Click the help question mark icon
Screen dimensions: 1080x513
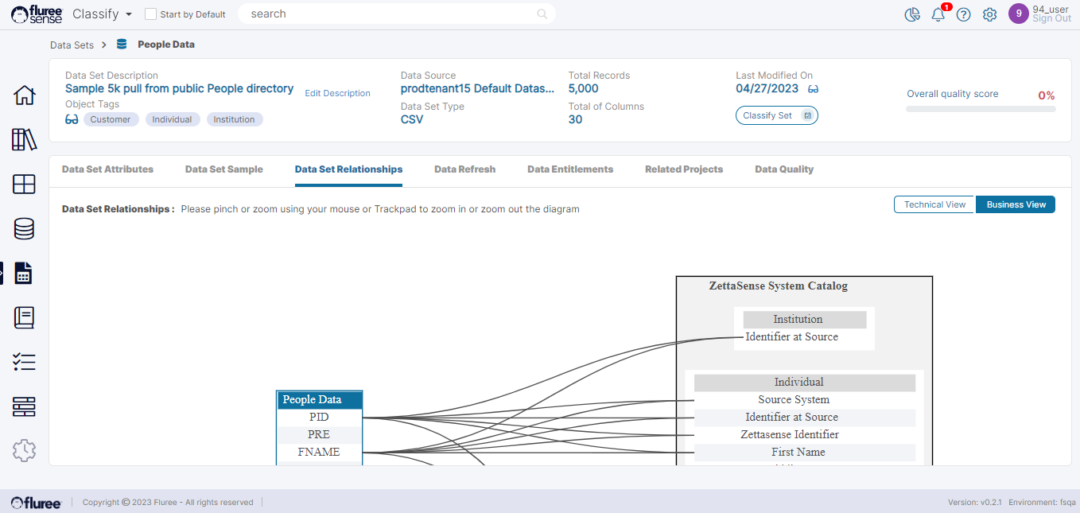click(963, 14)
